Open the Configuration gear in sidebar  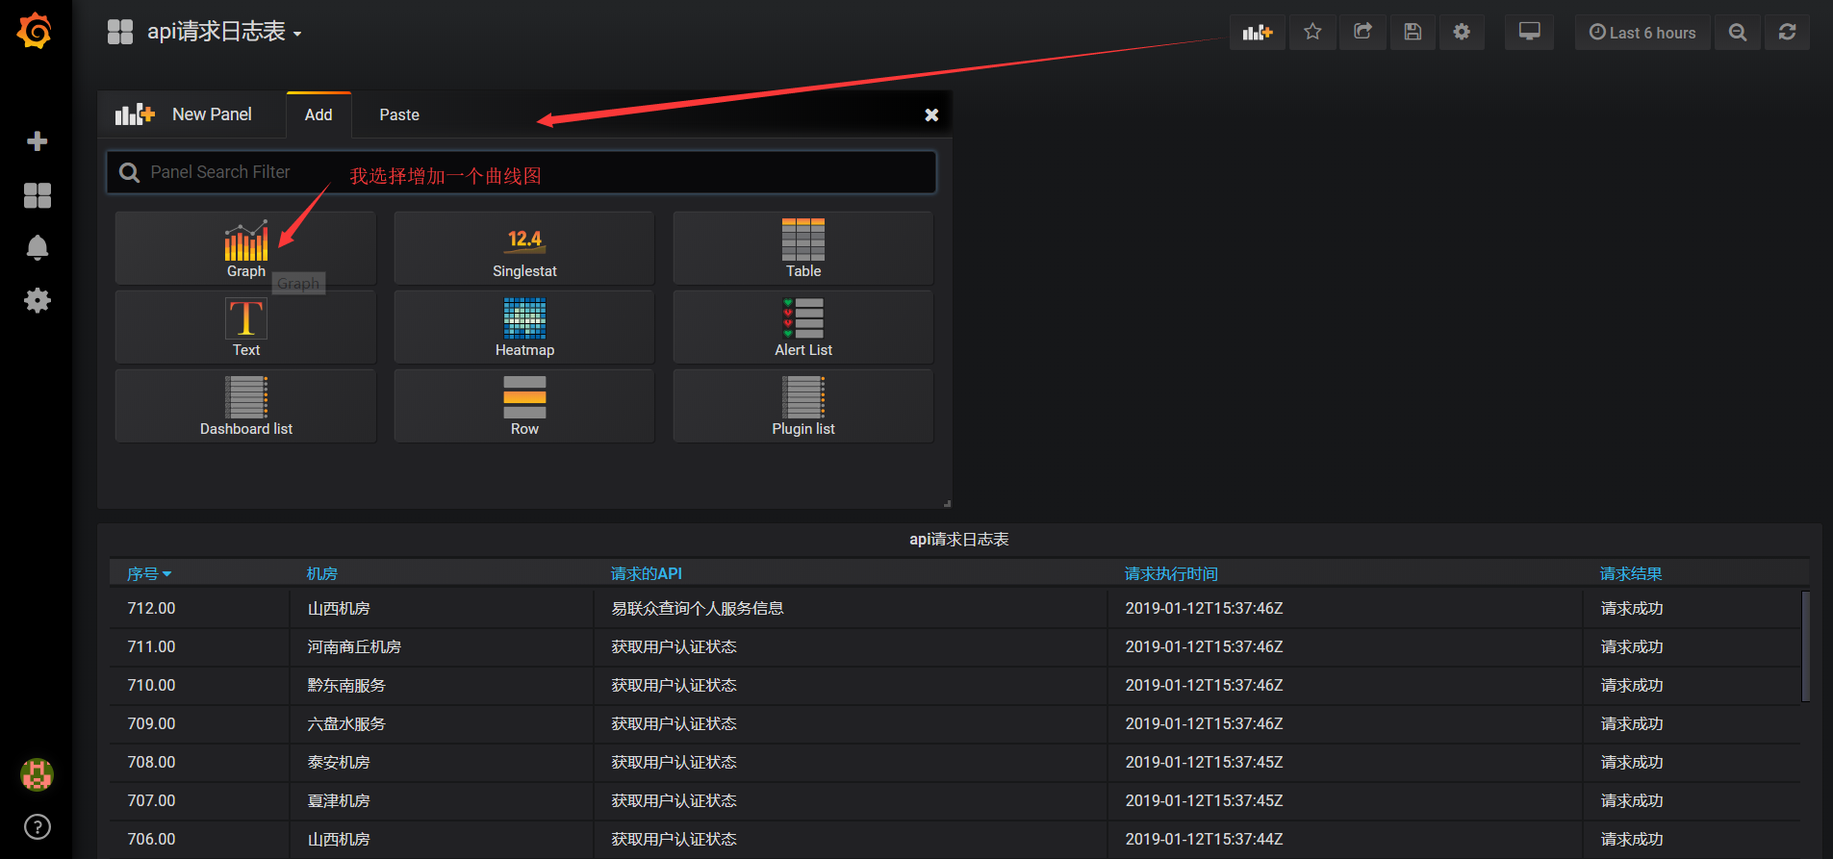pos(37,300)
